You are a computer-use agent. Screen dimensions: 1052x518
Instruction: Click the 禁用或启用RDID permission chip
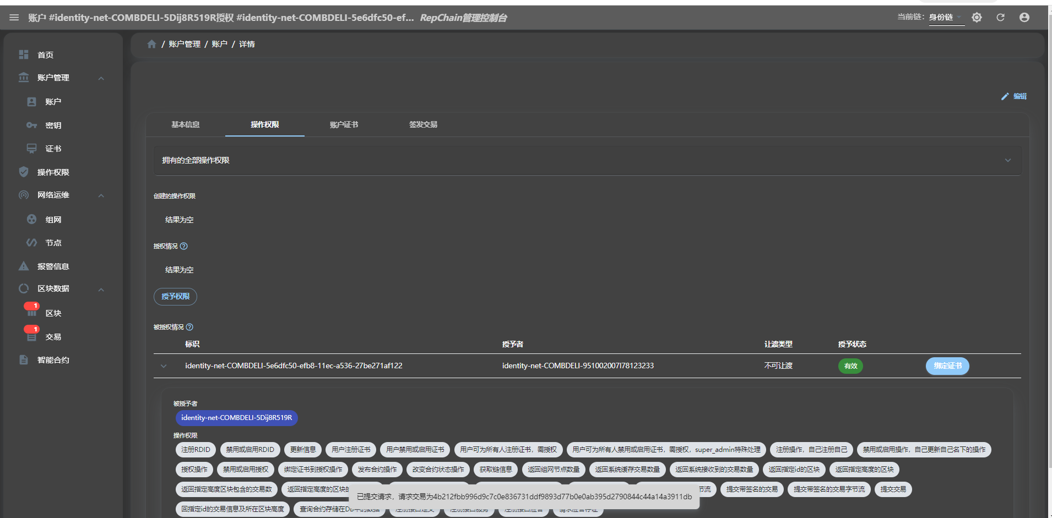click(x=250, y=450)
